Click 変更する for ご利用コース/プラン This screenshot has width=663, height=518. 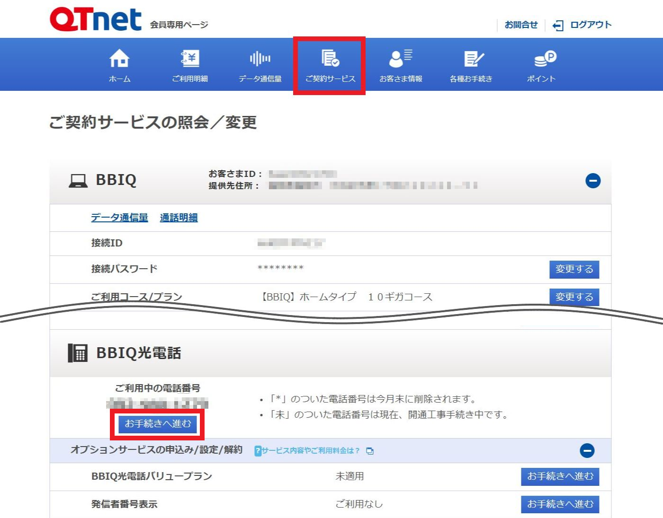tap(574, 297)
